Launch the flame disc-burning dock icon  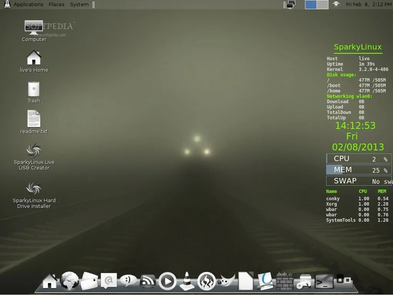(x=206, y=281)
